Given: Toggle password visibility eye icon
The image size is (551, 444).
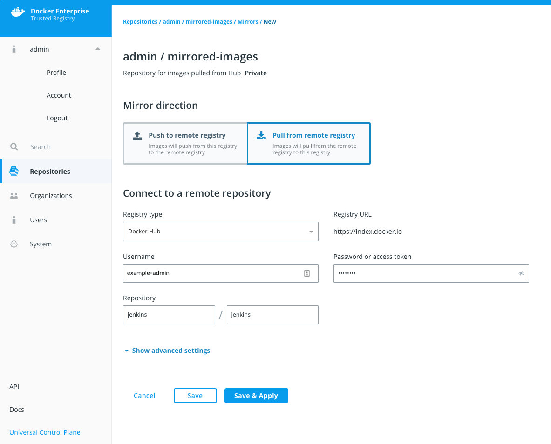Looking at the screenshot, I should [522, 273].
